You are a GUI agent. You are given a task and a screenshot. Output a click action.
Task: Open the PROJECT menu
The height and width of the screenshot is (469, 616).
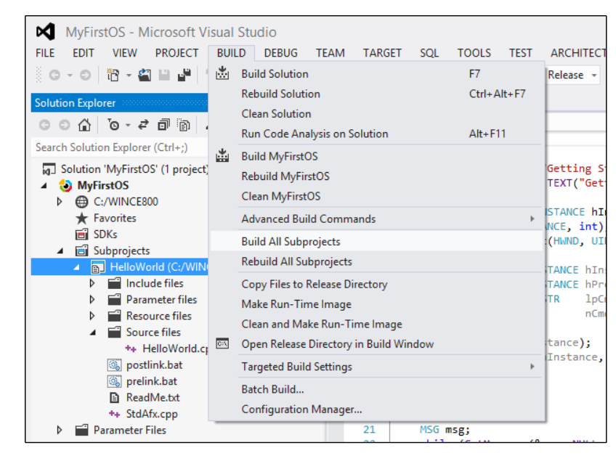point(177,53)
